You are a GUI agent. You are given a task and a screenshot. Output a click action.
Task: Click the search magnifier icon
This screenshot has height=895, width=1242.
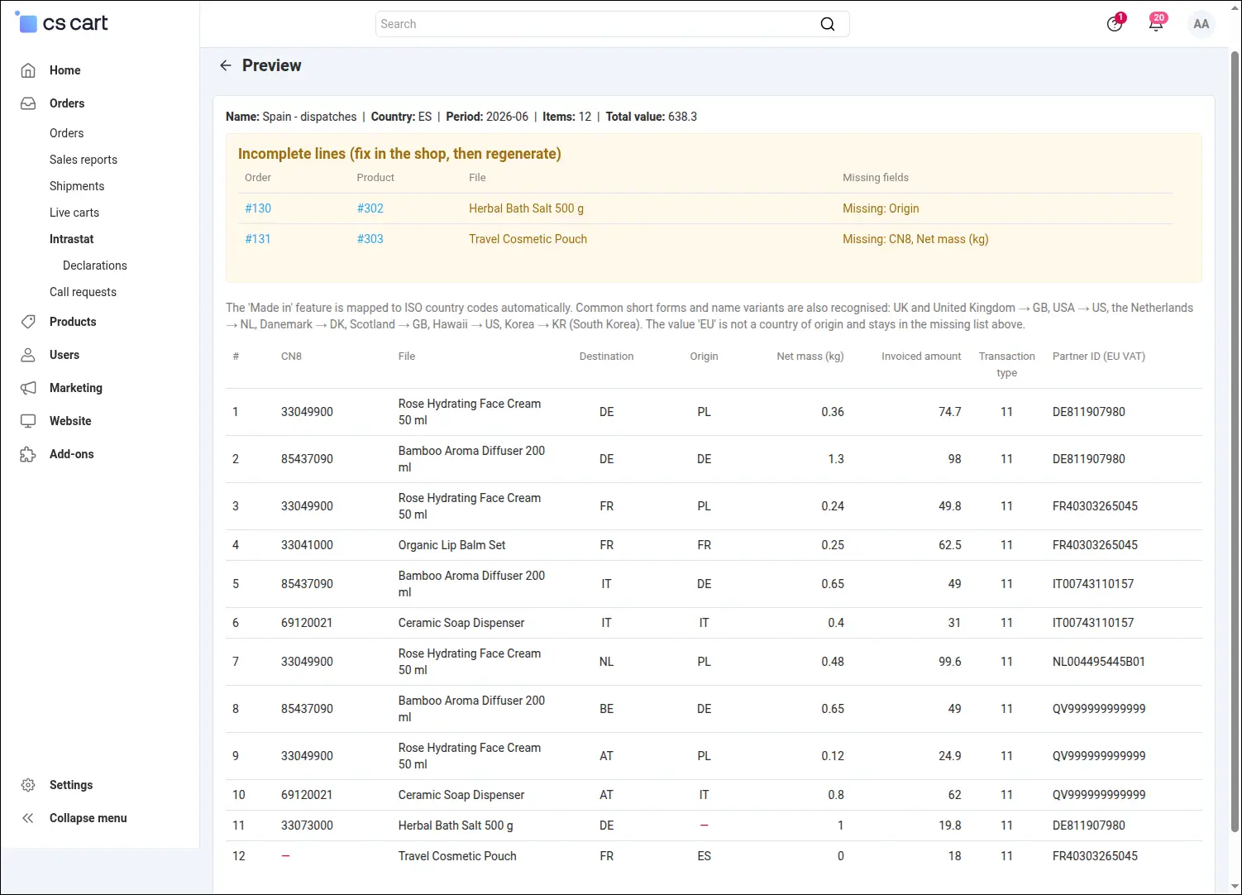tap(827, 24)
